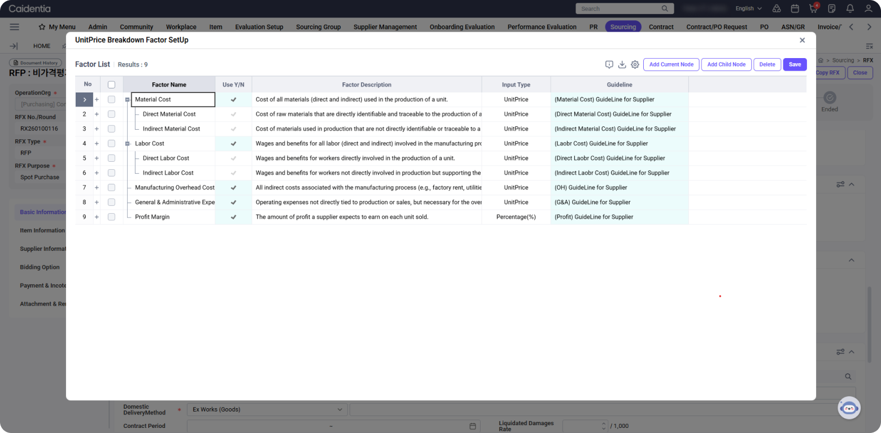
Task: Open the calendar icon in header
Action: [795, 8]
